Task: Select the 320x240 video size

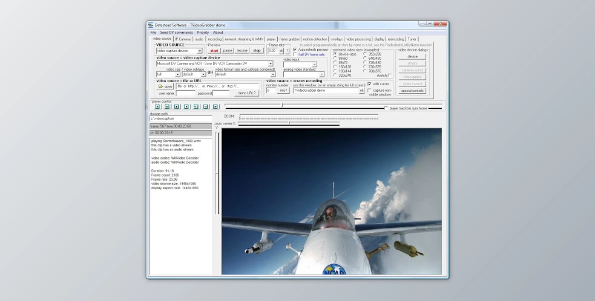Action: (335, 75)
